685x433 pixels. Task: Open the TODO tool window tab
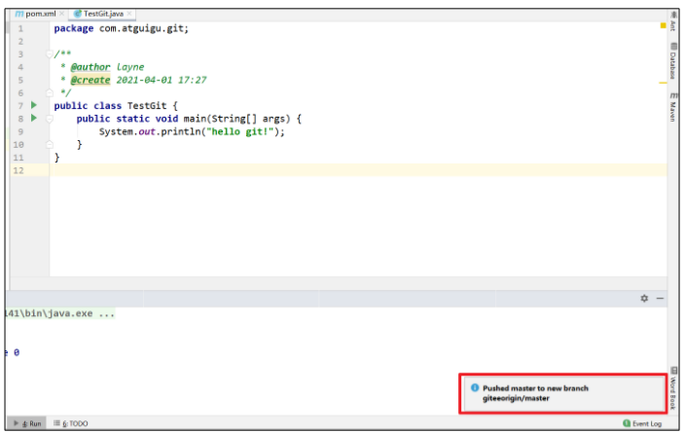(x=71, y=423)
